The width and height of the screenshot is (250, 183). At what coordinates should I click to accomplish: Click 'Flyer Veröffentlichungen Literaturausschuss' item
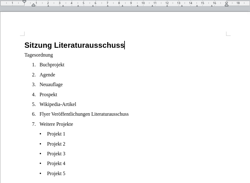(x=84, y=114)
